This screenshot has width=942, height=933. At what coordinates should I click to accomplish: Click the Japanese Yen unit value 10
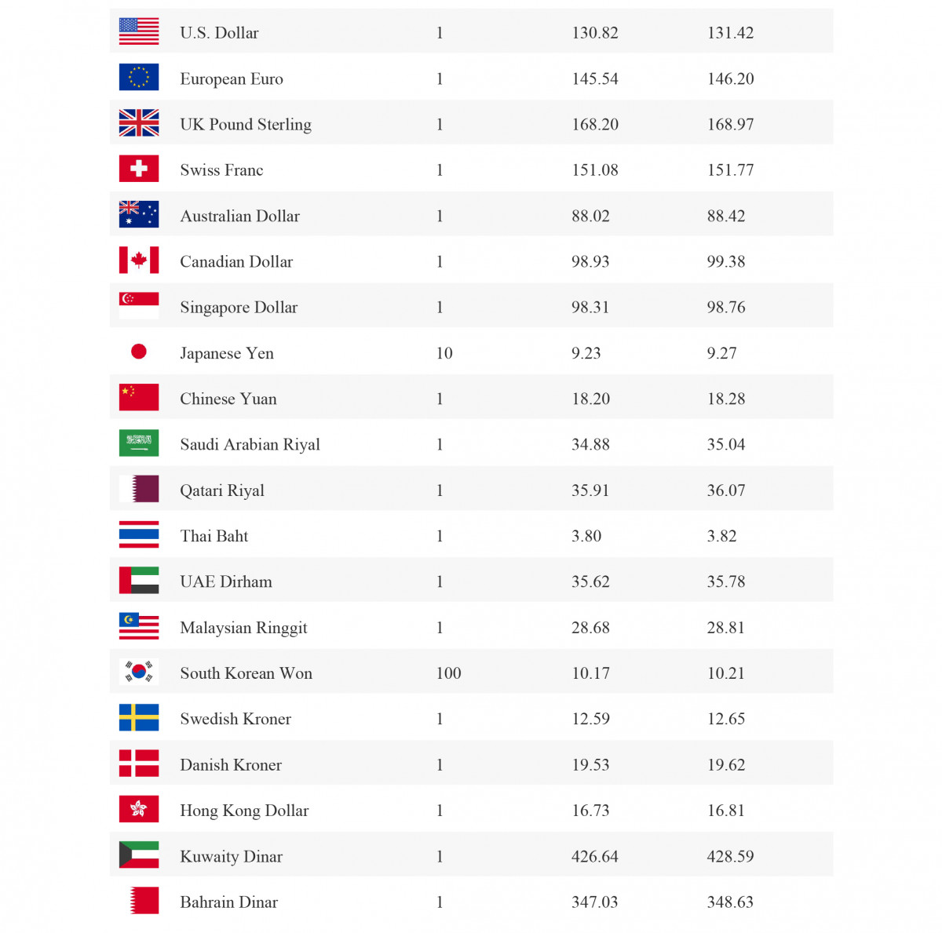444,353
